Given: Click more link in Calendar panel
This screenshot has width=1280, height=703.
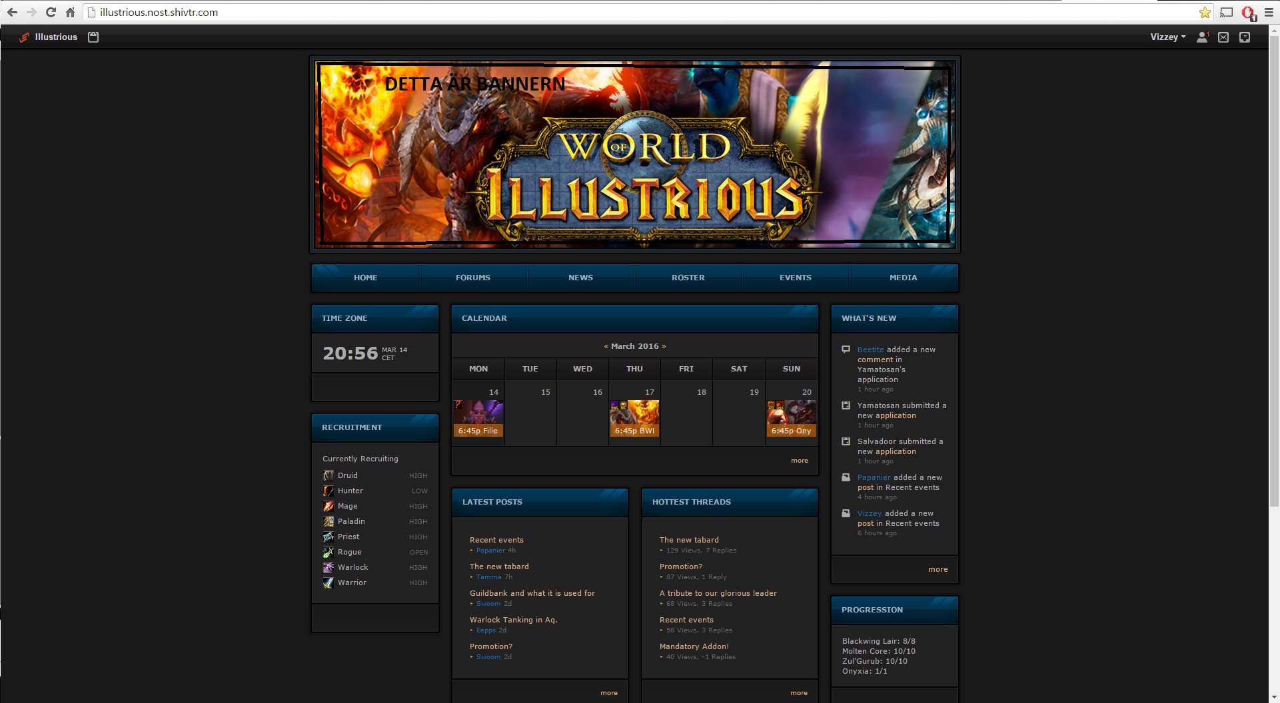Looking at the screenshot, I should click(800, 461).
